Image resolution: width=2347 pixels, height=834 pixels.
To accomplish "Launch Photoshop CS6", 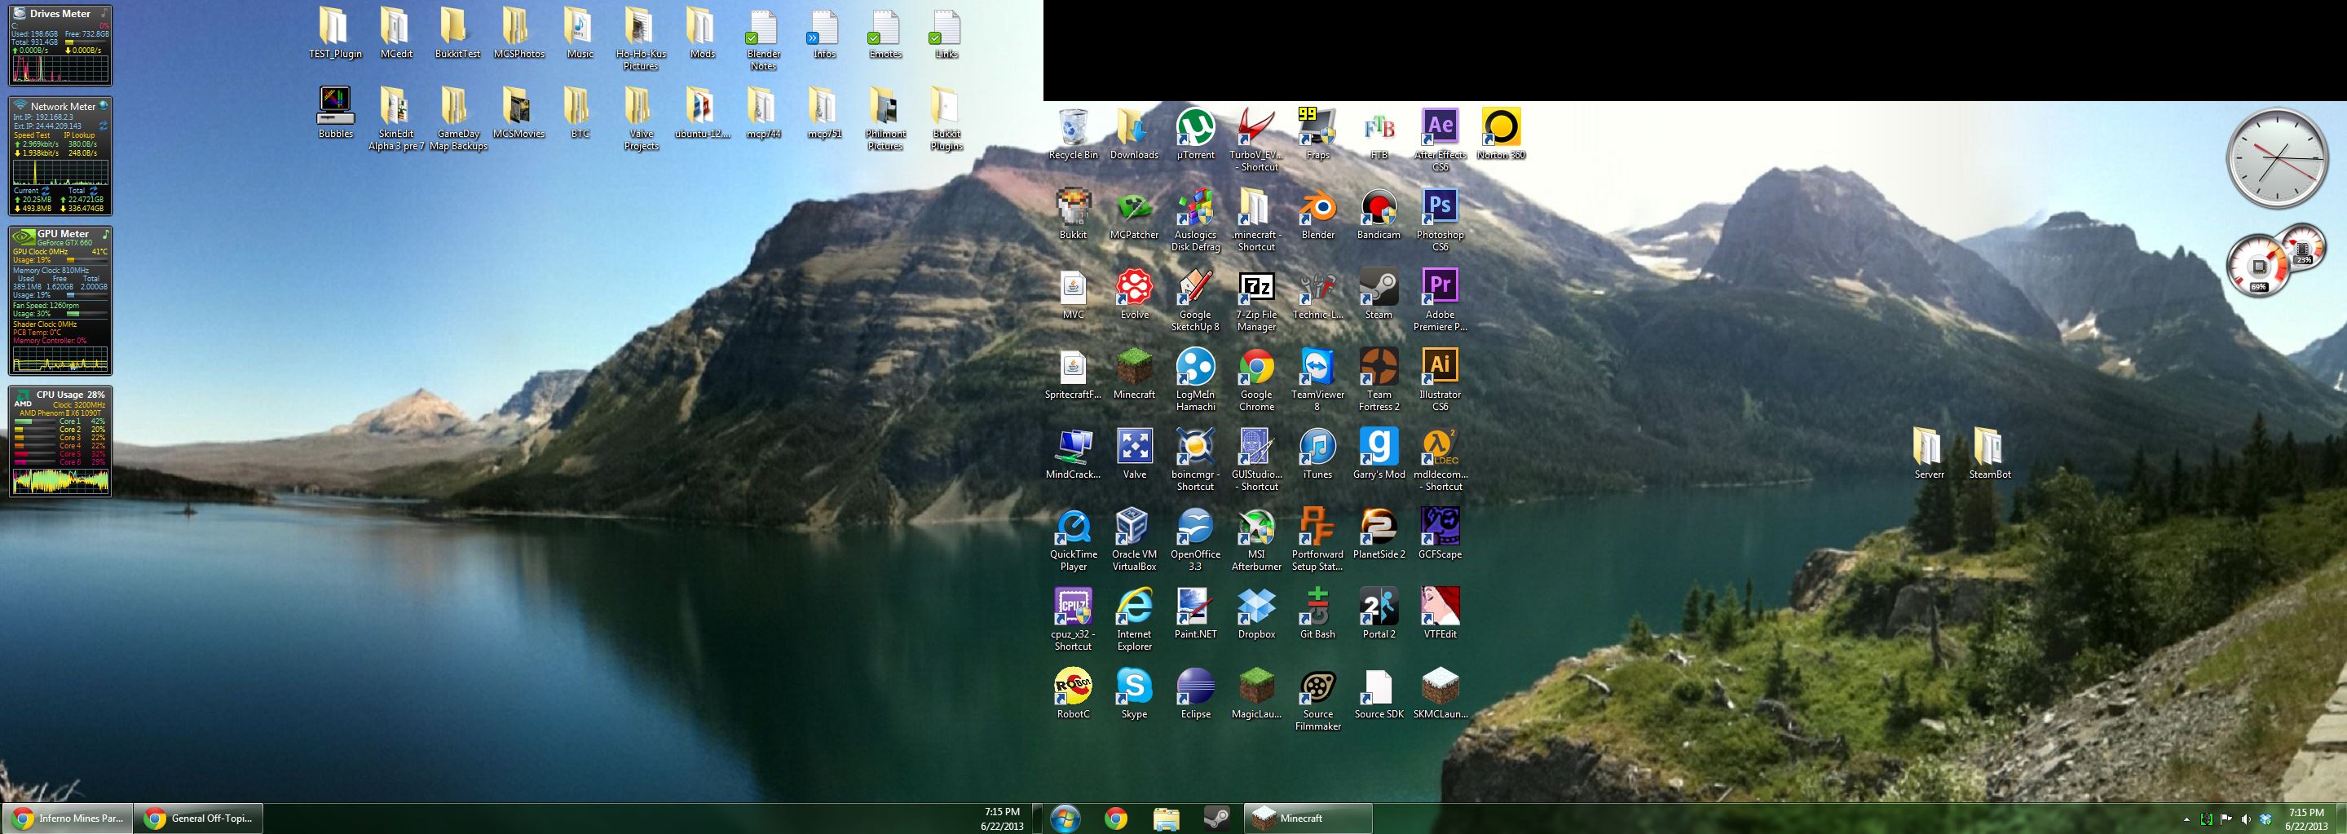I will click(x=1440, y=219).
